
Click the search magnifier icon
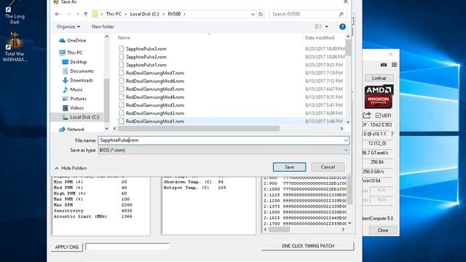pos(341,14)
